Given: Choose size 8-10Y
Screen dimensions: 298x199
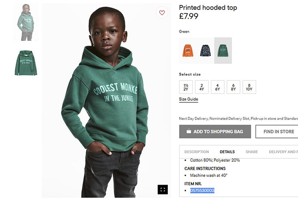Looking at the screenshot, I should point(249,87).
